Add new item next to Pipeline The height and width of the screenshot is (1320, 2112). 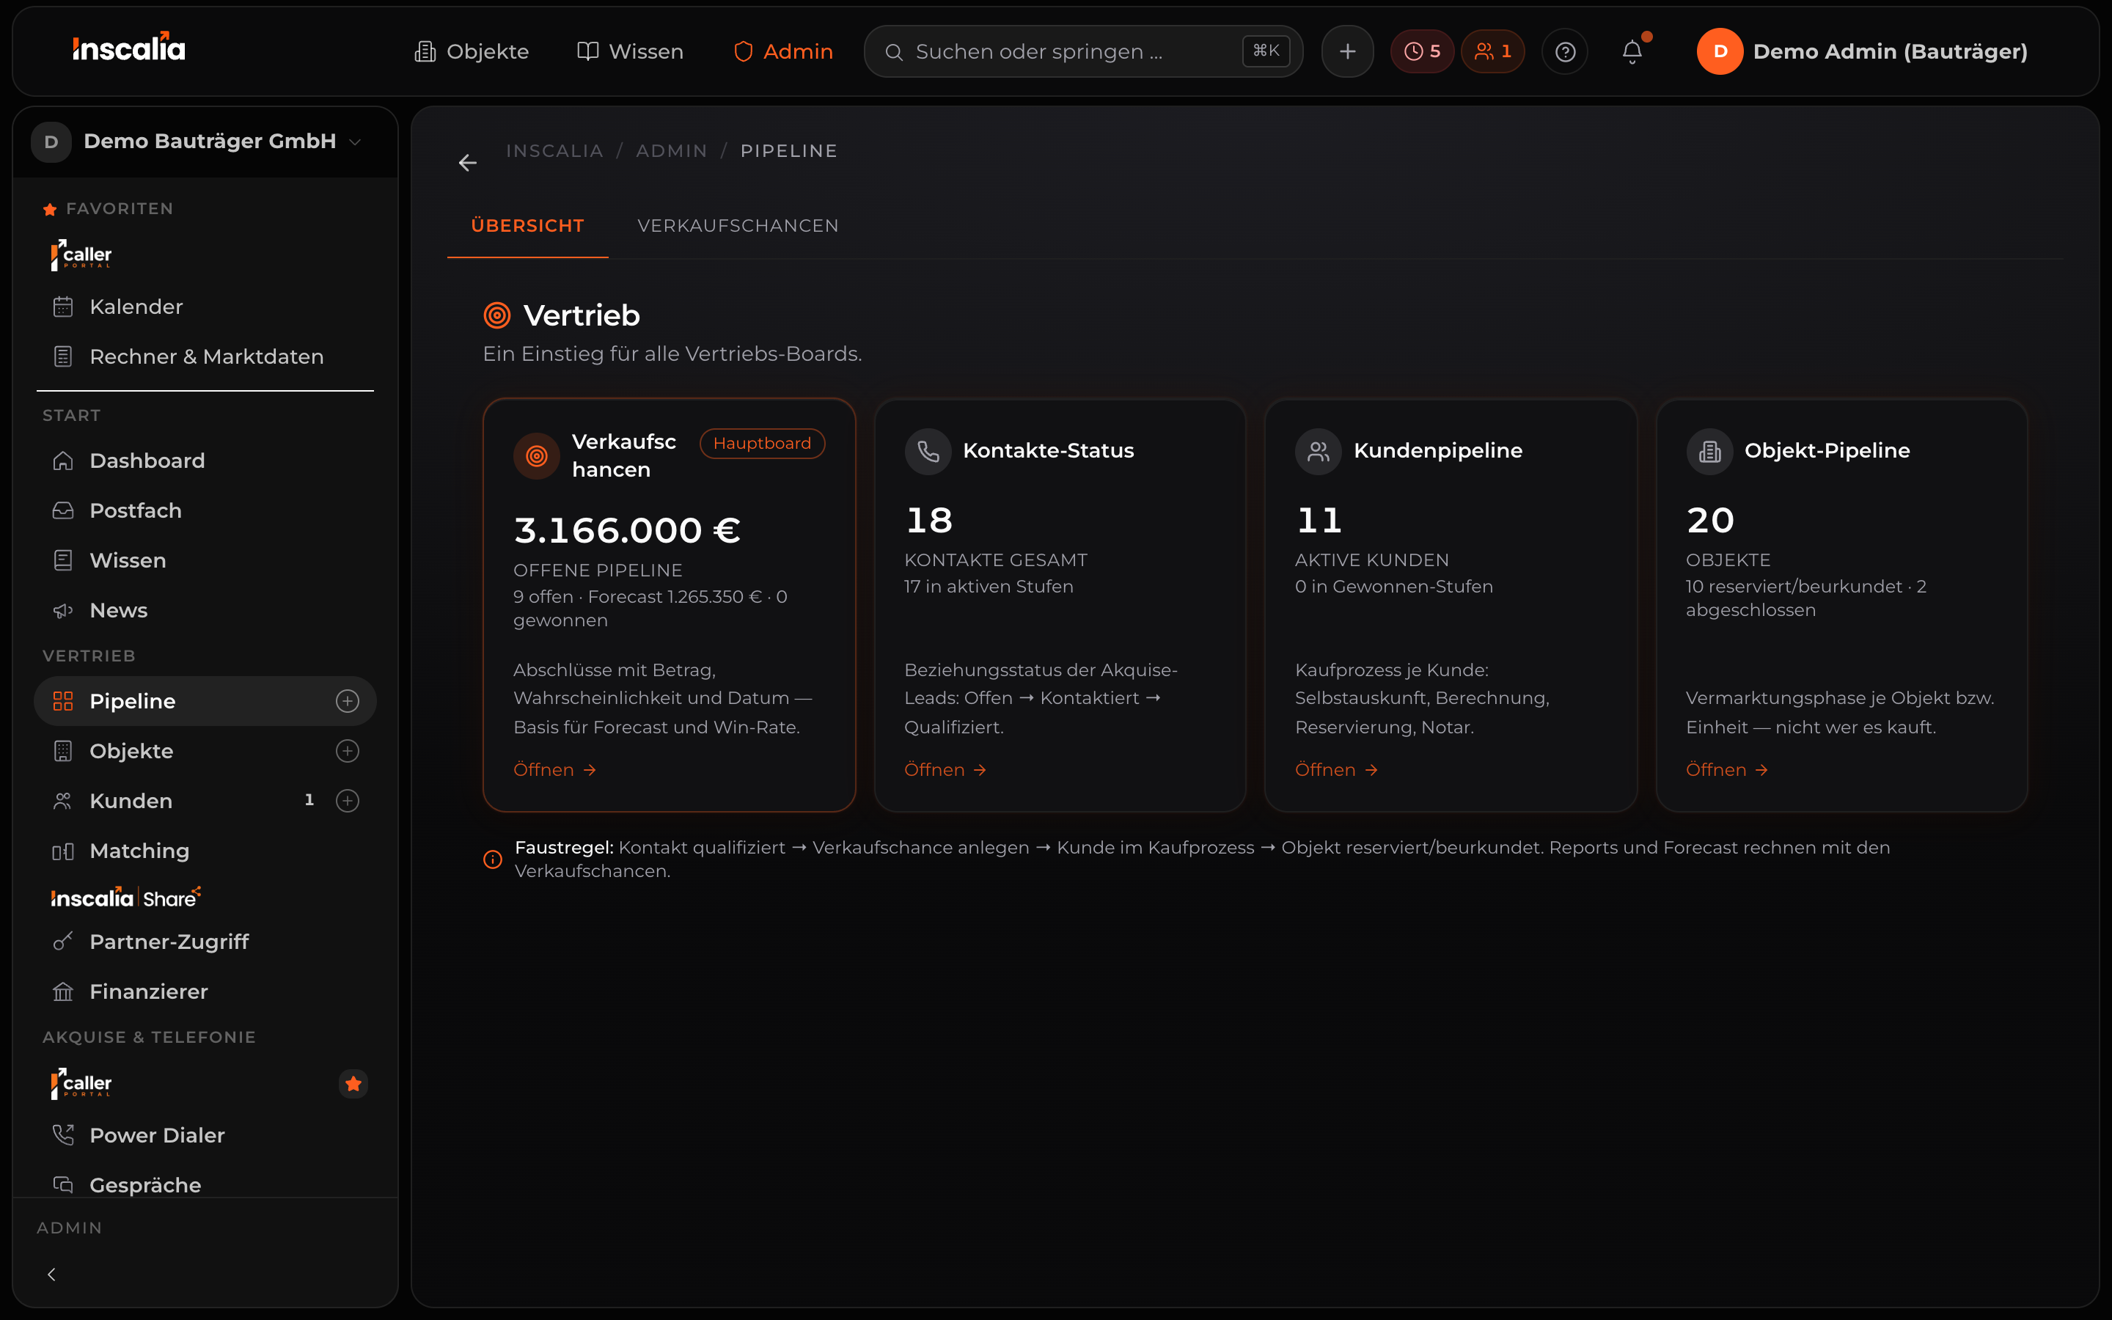(x=348, y=701)
